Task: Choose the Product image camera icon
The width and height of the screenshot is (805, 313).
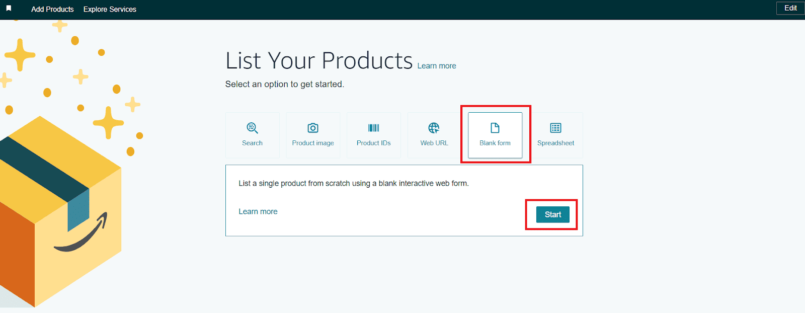Action: [313, 128]
